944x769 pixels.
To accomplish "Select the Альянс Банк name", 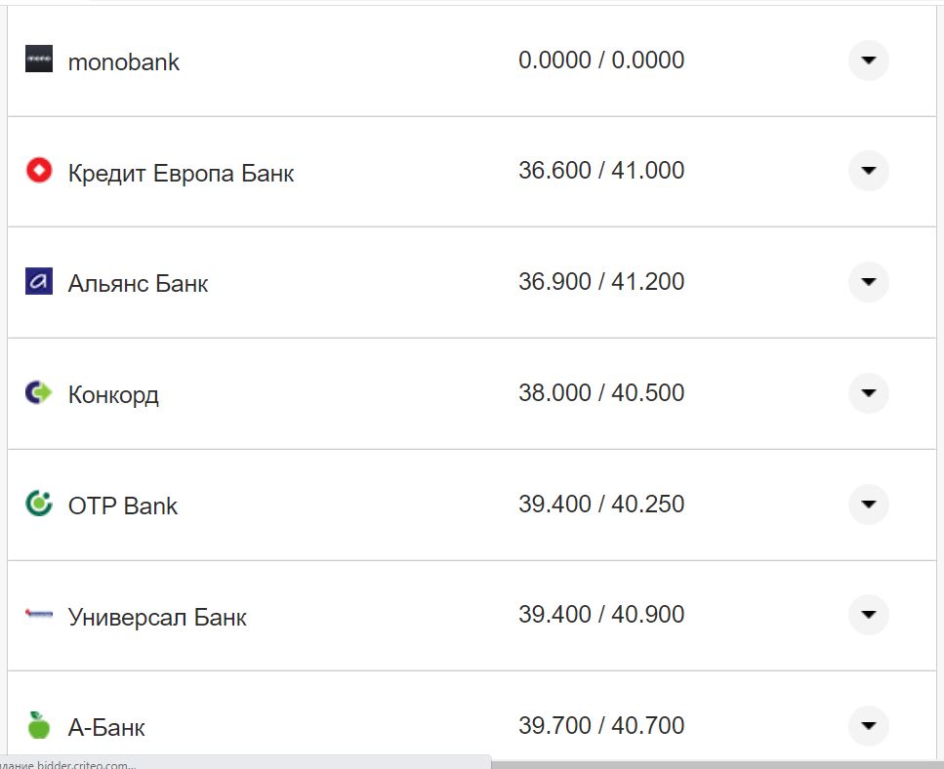I will 138,284.
